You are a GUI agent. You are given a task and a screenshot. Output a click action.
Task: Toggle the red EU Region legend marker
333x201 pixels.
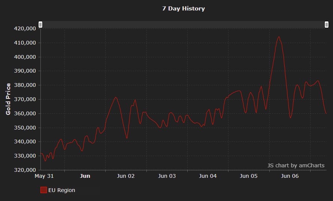(43, 190)
